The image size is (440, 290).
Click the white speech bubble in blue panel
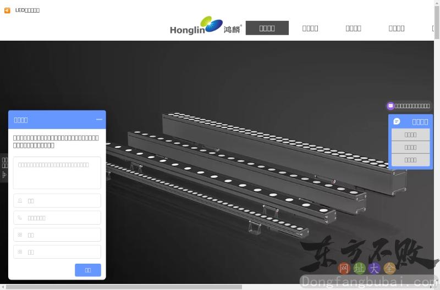point(397,121)
